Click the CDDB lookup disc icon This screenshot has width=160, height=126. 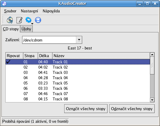point(10,20)
